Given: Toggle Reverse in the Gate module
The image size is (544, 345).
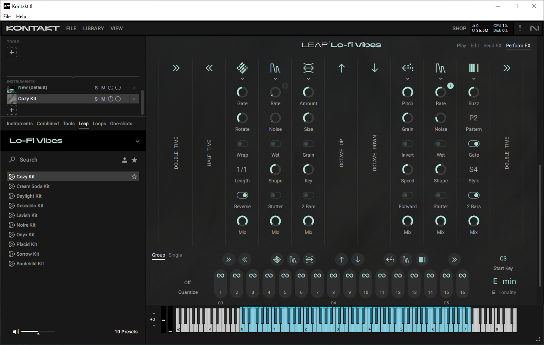Looking at the screenshot, I should [x=242, y=195].
